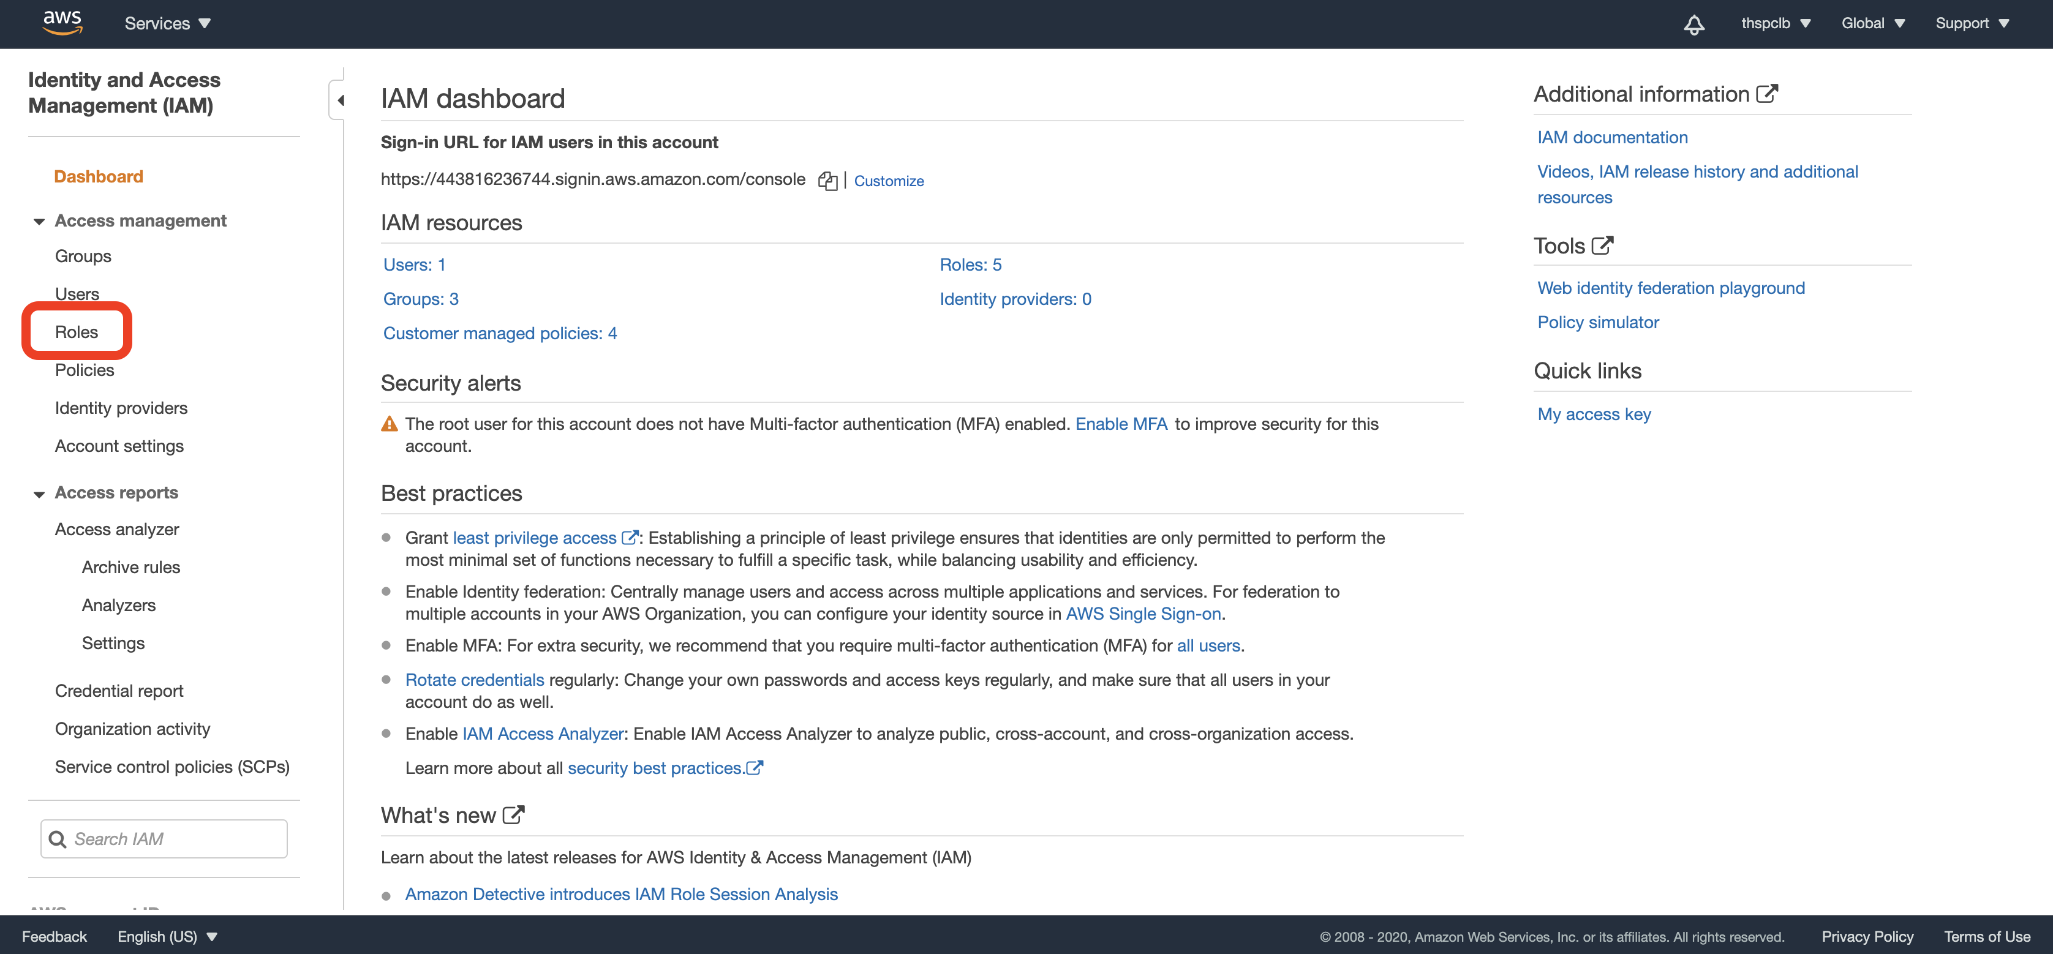This screenshot has width=2053, height=954.
Task: Click the What's new external-link icon
Action: click(513, 814)
